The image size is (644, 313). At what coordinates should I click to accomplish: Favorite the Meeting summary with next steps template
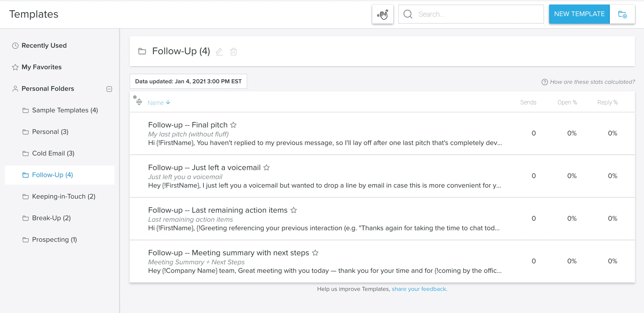[315, 253]
